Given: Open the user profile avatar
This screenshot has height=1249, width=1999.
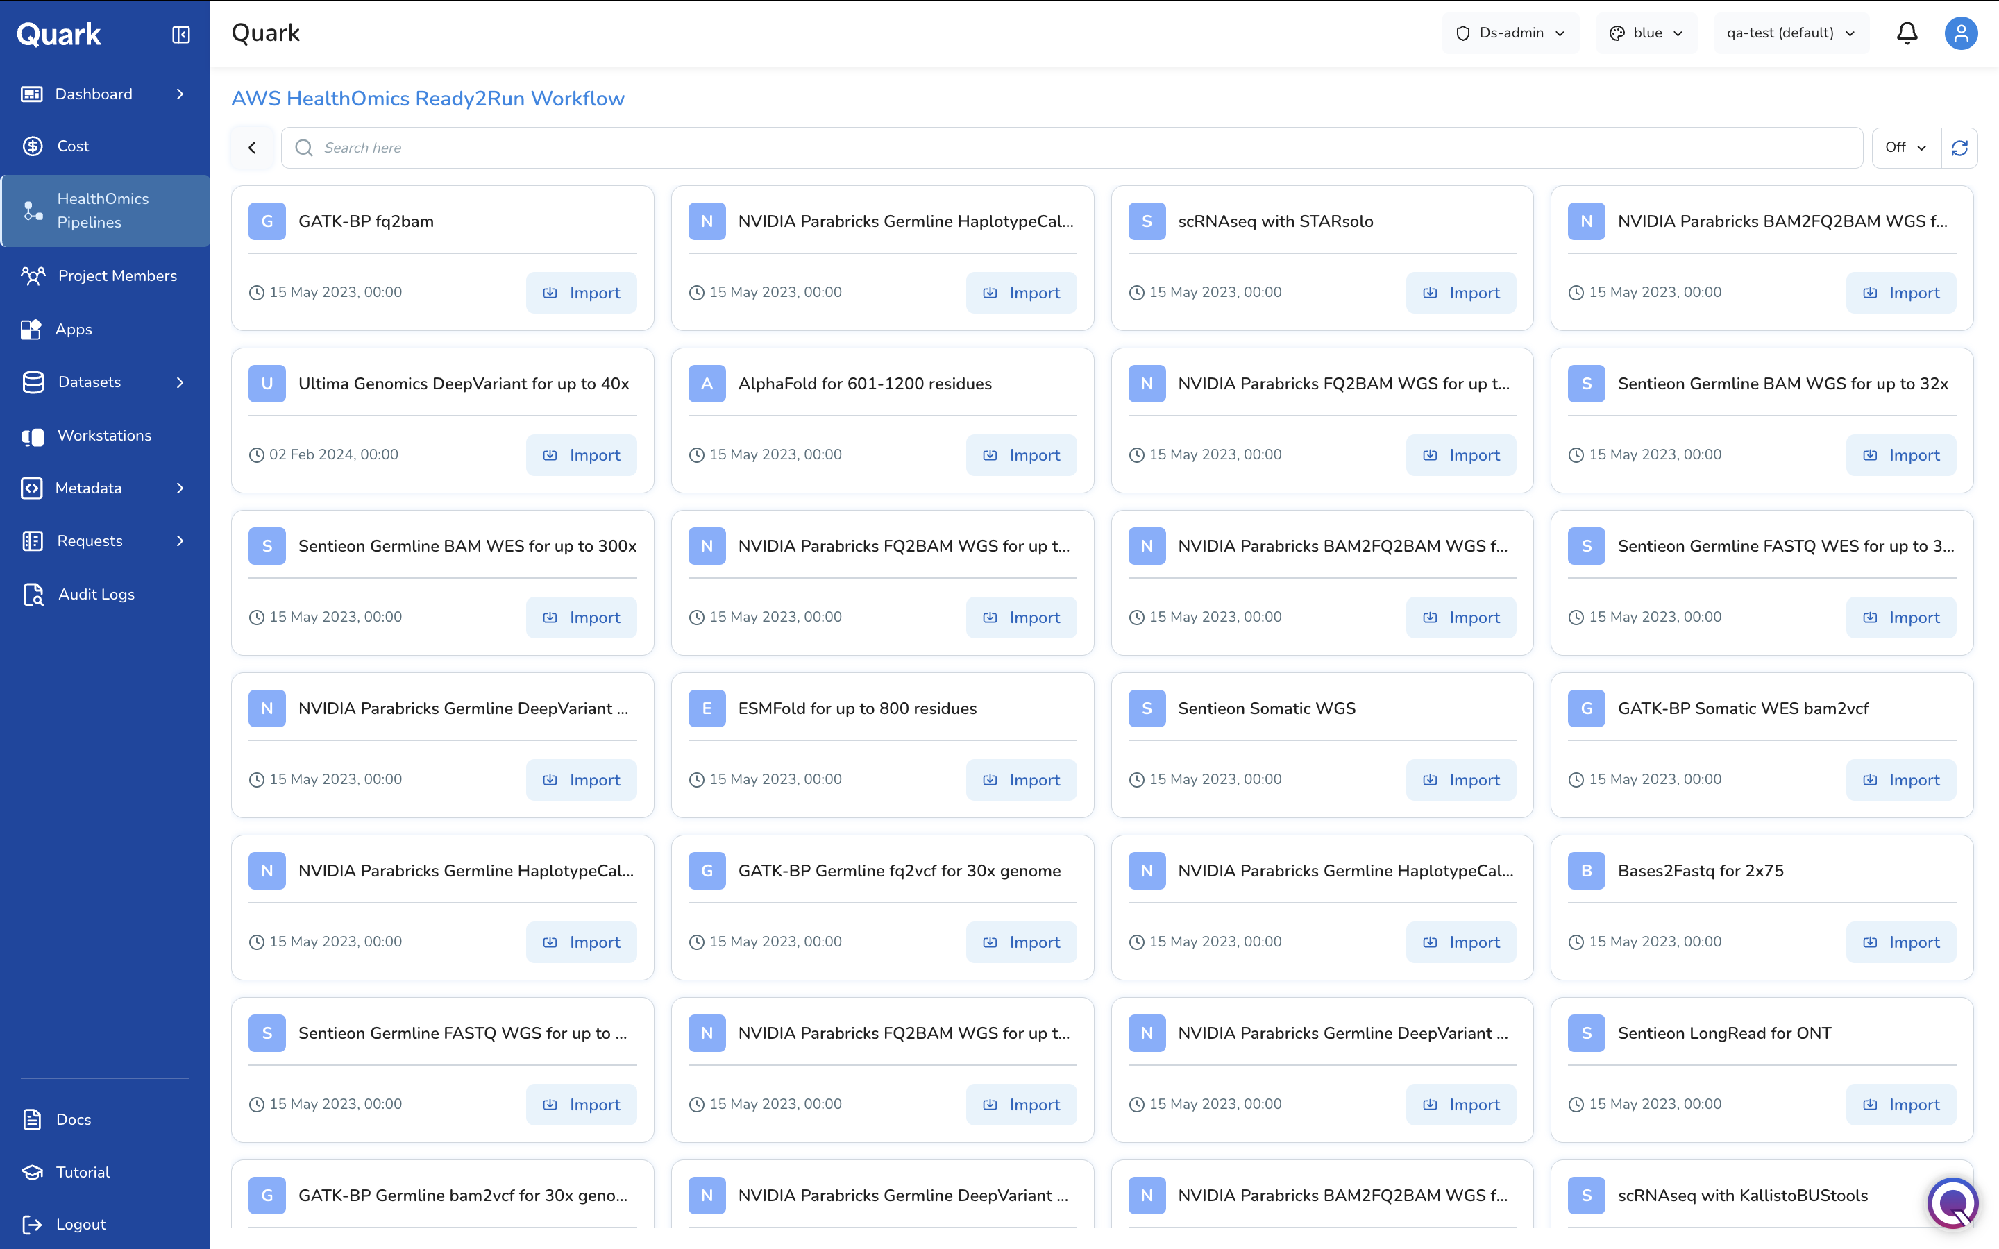Looking at the screenshot, I should [1960, 33].
